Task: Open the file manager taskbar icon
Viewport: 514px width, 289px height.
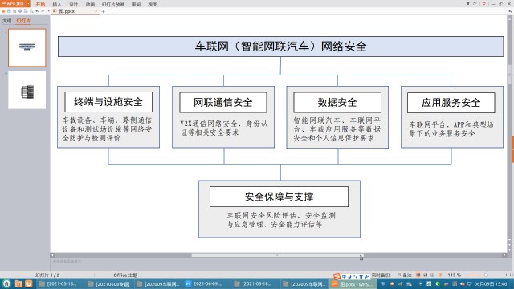Action: (18, 283)
